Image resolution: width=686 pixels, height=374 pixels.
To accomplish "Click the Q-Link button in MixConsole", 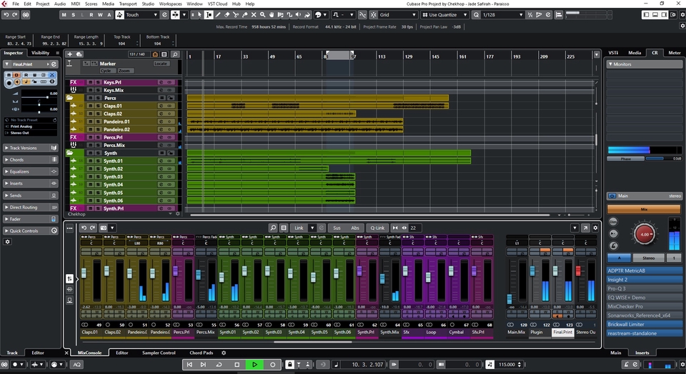I will tap(377, 228).
